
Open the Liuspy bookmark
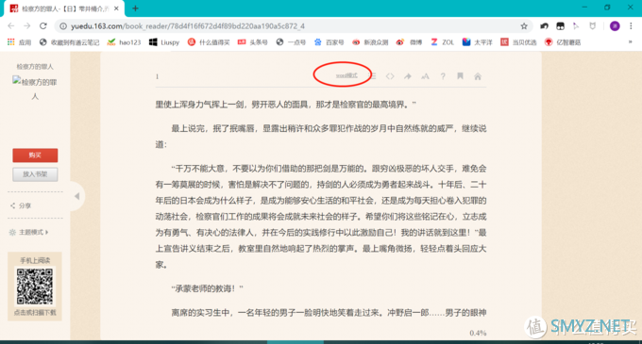164,42
